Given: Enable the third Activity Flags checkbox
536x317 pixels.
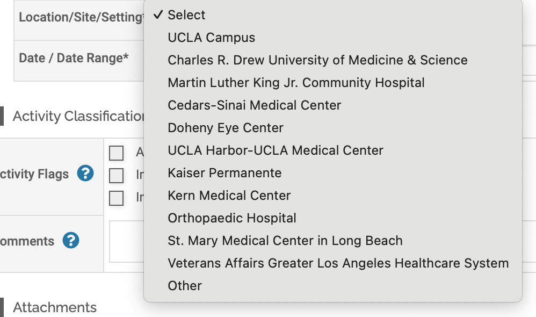Looking at the screenshot, I should 116,198.
